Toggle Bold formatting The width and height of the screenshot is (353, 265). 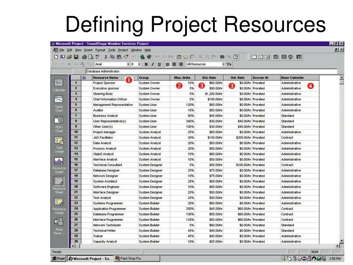click(146, 64)
